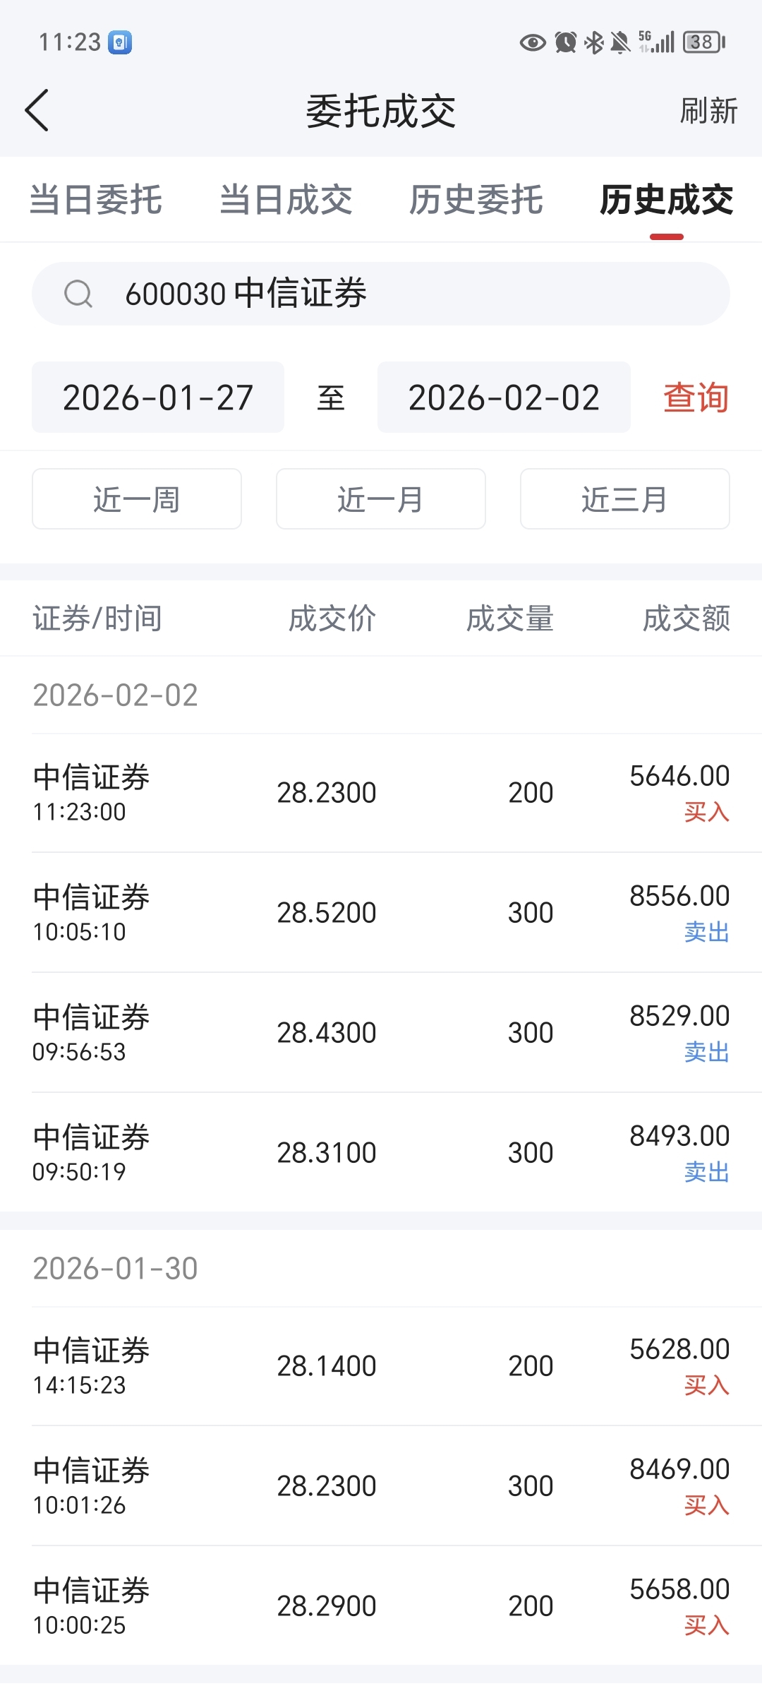Select the 近一月 range filter
Viewport: 762px width, 1686px height.
click(381, 499)
